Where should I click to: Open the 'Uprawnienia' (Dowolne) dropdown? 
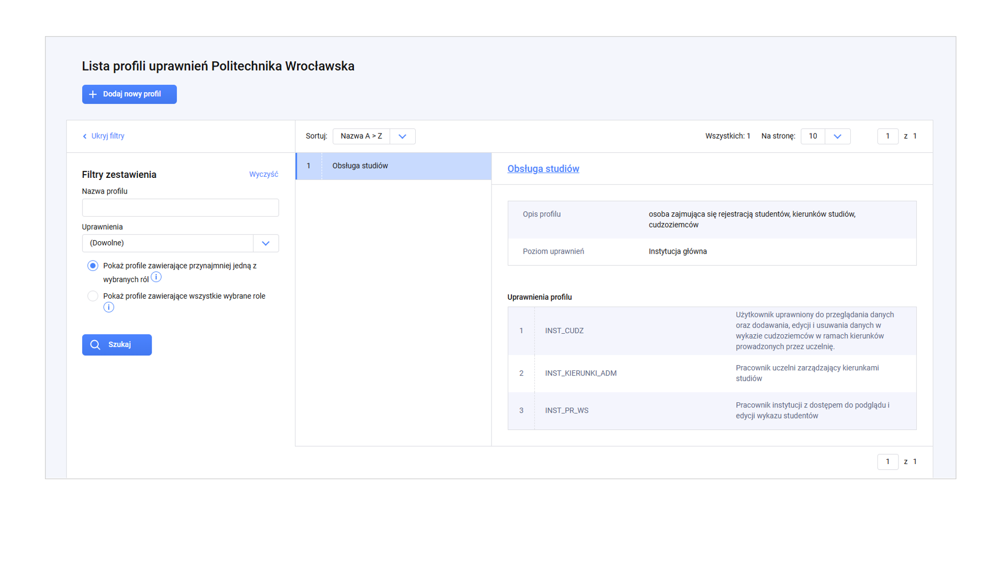click(x=180, y=243)
